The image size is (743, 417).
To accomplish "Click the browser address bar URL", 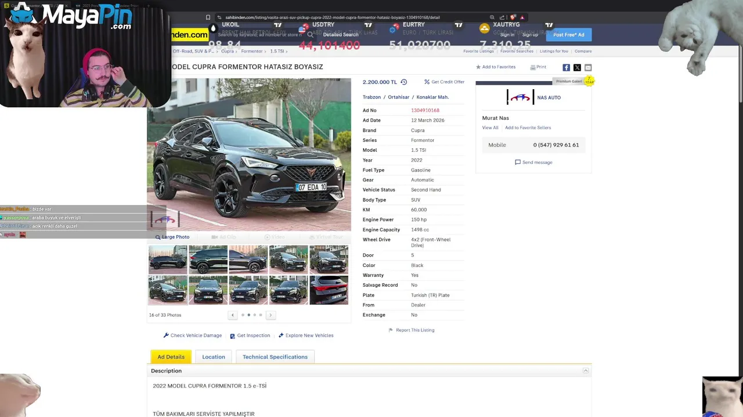I will click(333, 17).
